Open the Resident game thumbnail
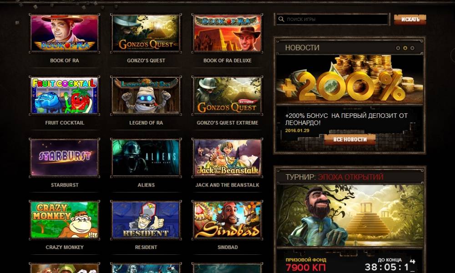This screenshot has width=455, height=273. (146, 220)
